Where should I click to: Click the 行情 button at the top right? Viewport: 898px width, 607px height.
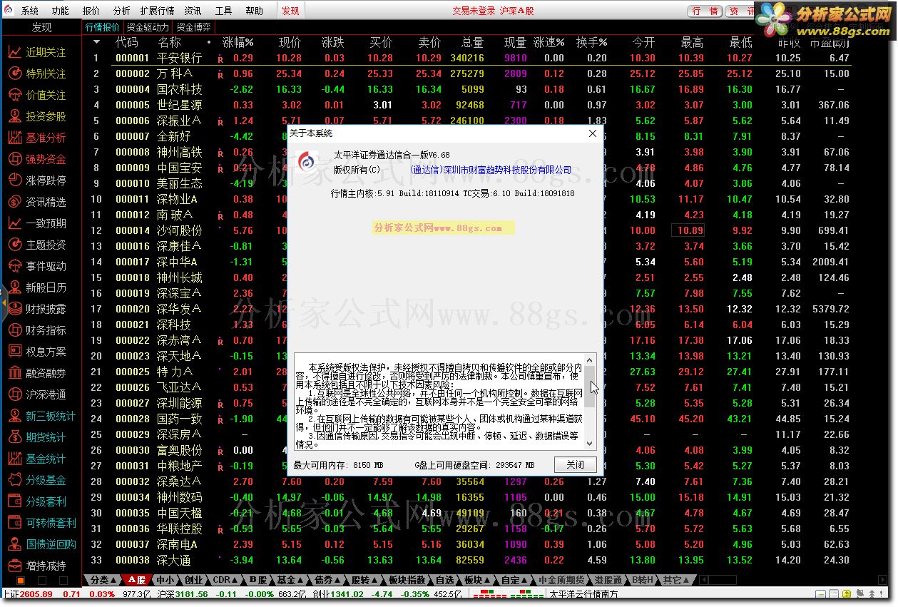tap(705, 11)
